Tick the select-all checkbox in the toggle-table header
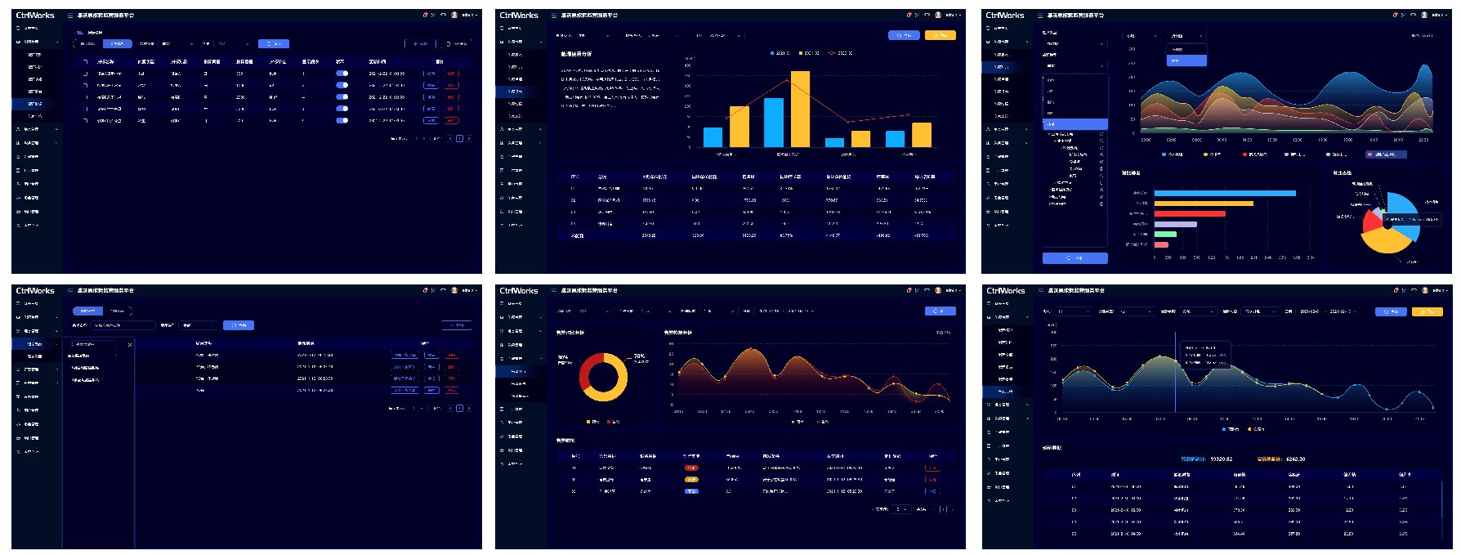Image resolution: width=1461 pixels, height=555 pixels. coord(85,62)
